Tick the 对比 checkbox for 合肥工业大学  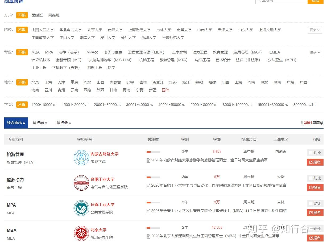(310, 178)
